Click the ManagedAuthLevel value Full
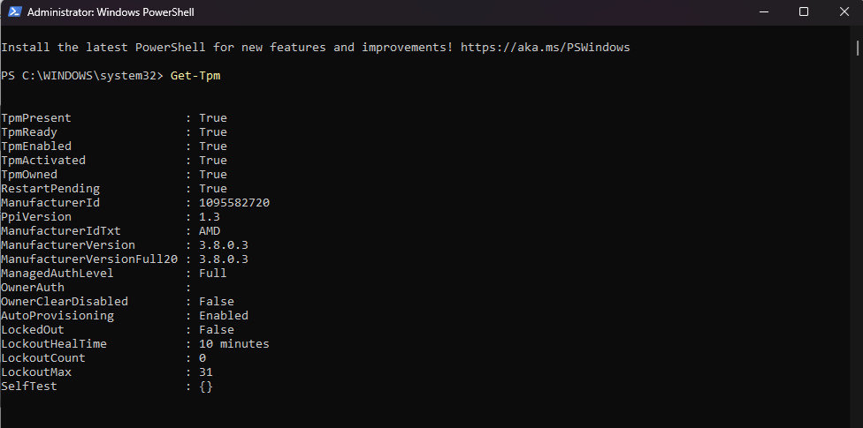Image resolution: width=863 pixels, height=428 pixels. (213, 273)
